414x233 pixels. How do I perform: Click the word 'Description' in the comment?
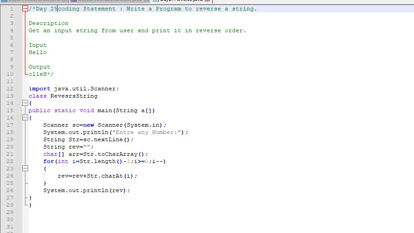[49, 23]
